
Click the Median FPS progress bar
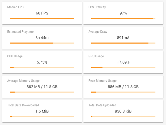tap(42, 18)
